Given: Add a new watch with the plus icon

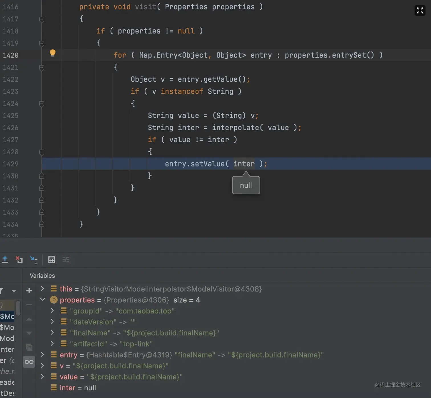Looking at the screenshot, I should (x=29, y=291).
